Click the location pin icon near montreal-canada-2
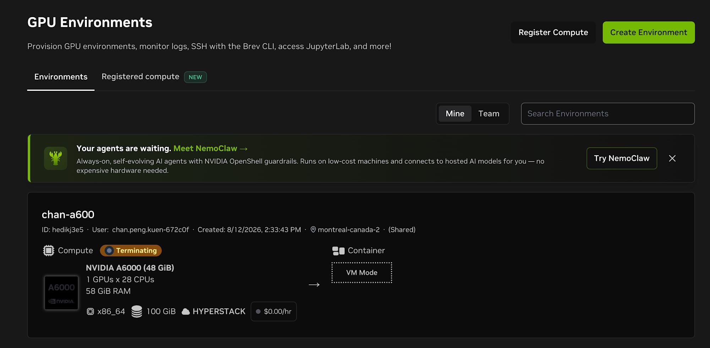This screenshot has height=348, width=710. [313, 230]
